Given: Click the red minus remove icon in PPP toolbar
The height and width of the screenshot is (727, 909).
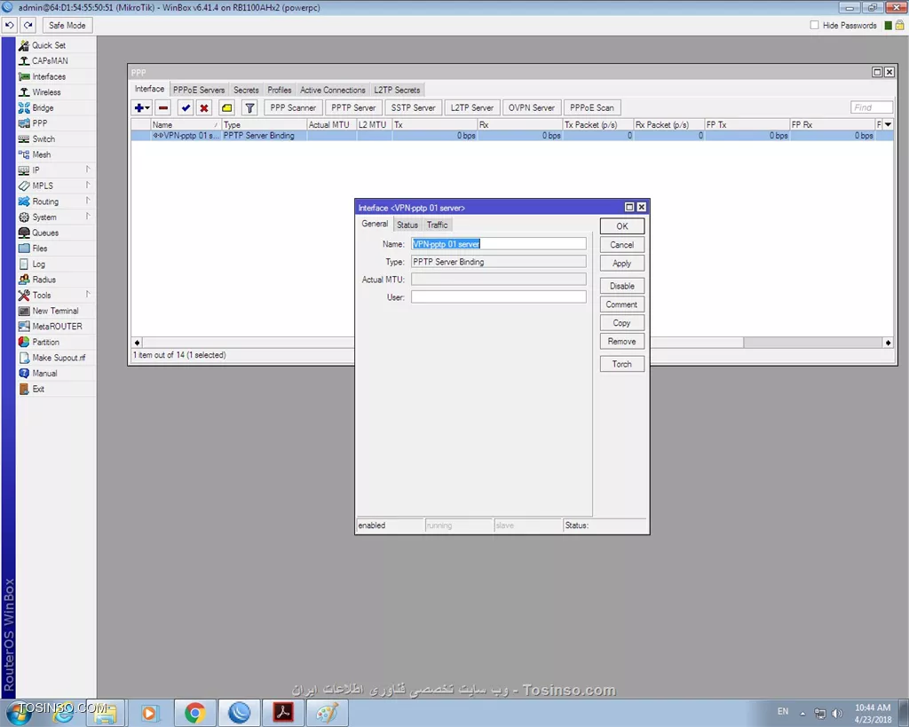Looking at the screenshot, I should tap(163, 107).
